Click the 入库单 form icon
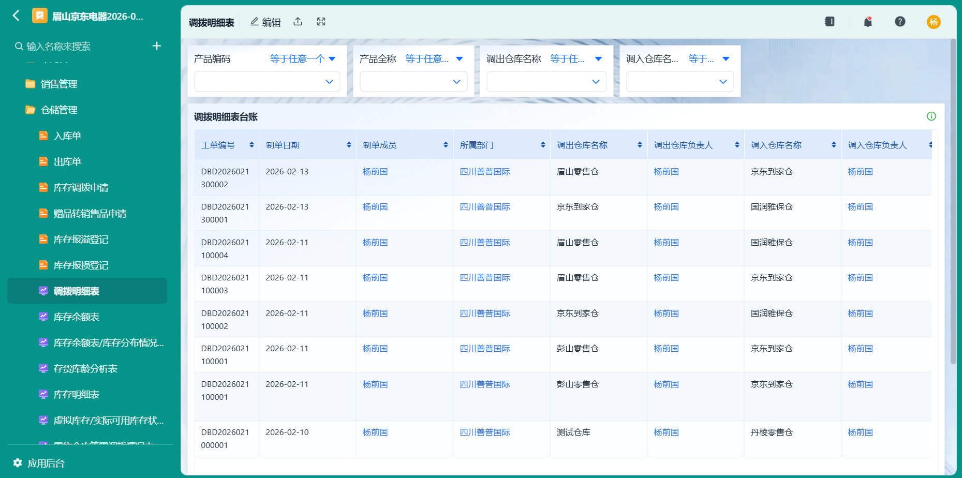The image size is (962, 478). (43, 136)
